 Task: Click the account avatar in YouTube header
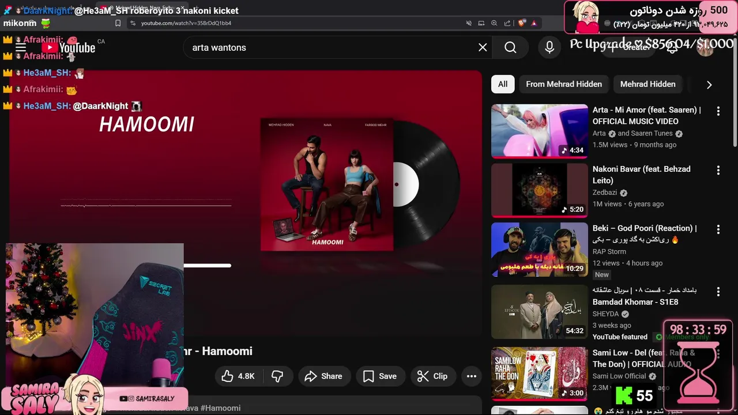tap(705, 47)
